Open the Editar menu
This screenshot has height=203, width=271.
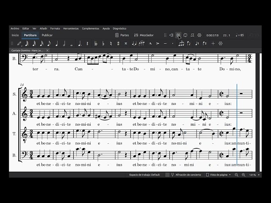tap(26, 28)
